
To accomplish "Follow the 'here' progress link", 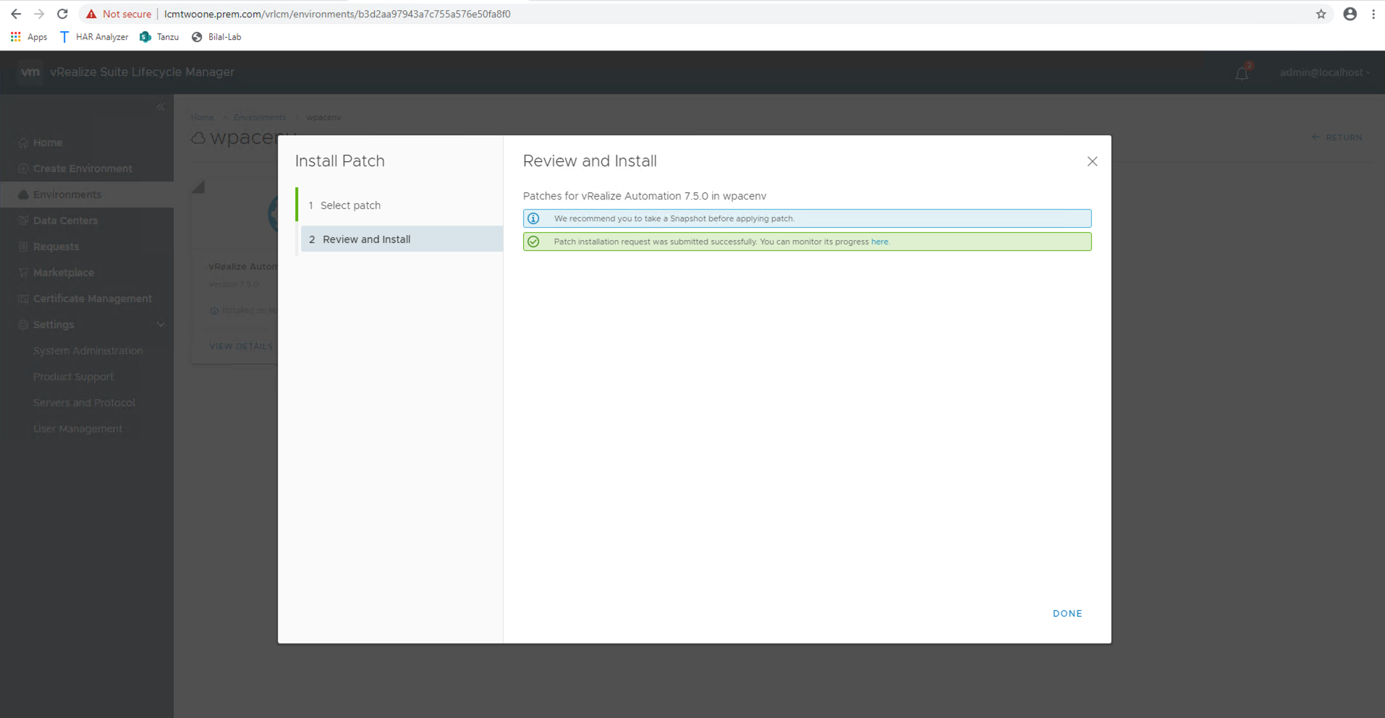I will (x=879, y=242).
